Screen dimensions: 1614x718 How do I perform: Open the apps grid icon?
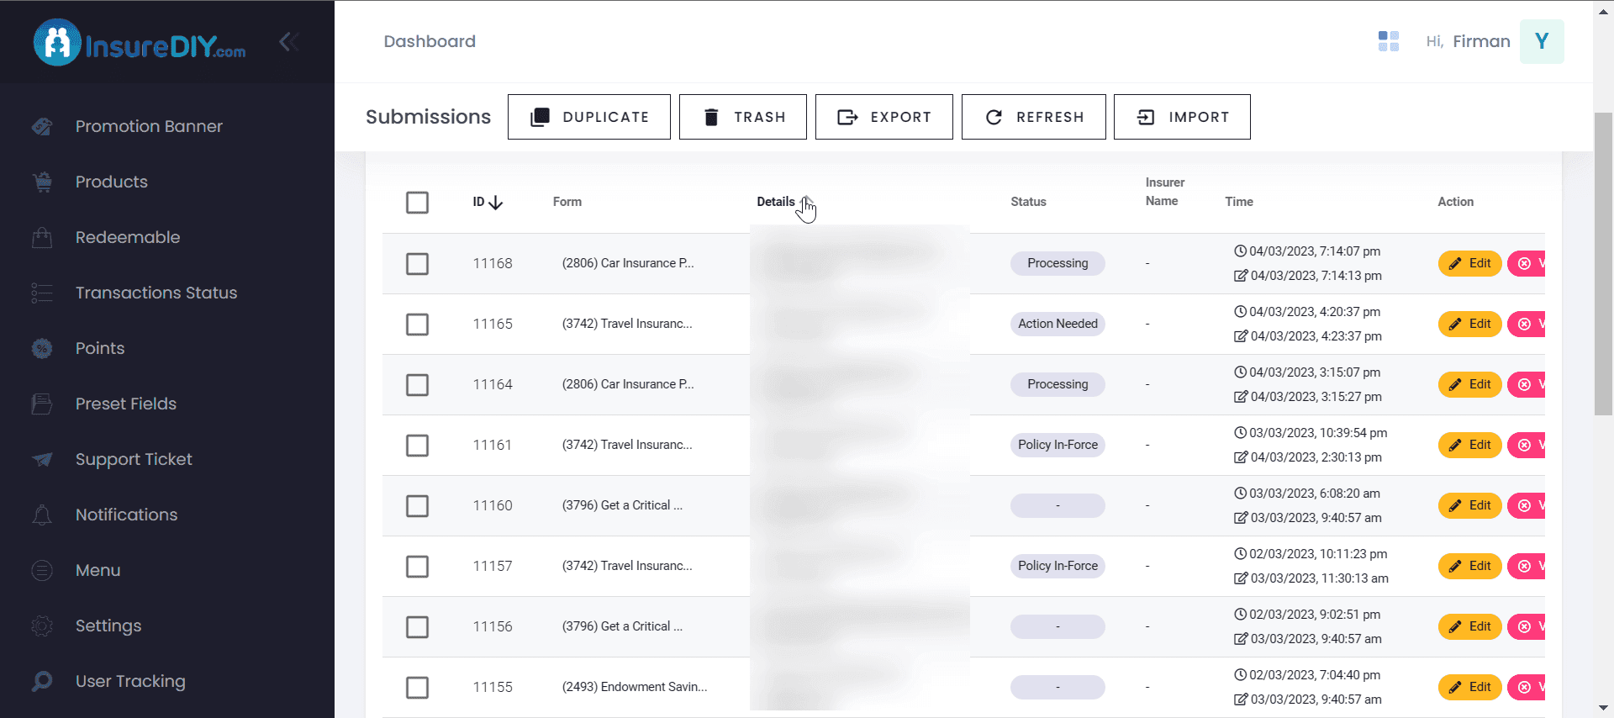click(x=1388, y=41)
